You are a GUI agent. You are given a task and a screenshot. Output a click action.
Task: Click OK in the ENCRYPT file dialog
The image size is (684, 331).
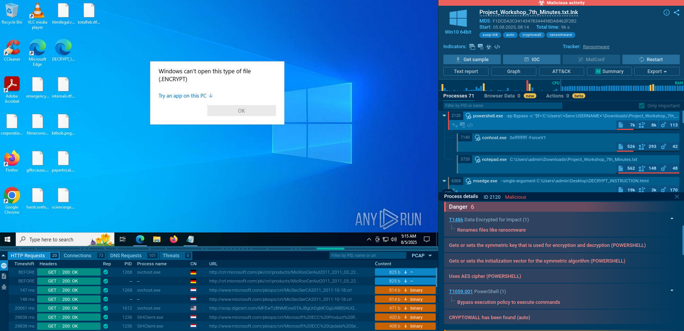241,110
